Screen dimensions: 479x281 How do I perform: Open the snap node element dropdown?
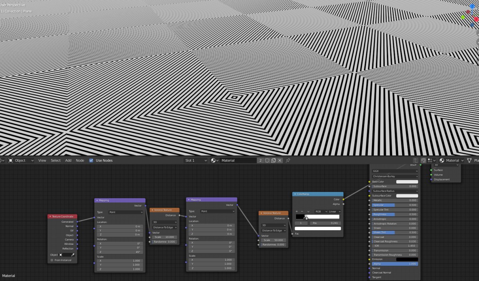(431, 160)
